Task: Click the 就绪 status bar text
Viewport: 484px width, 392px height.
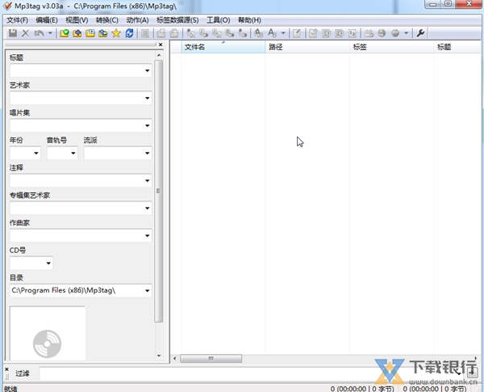Action: (10, 389)
